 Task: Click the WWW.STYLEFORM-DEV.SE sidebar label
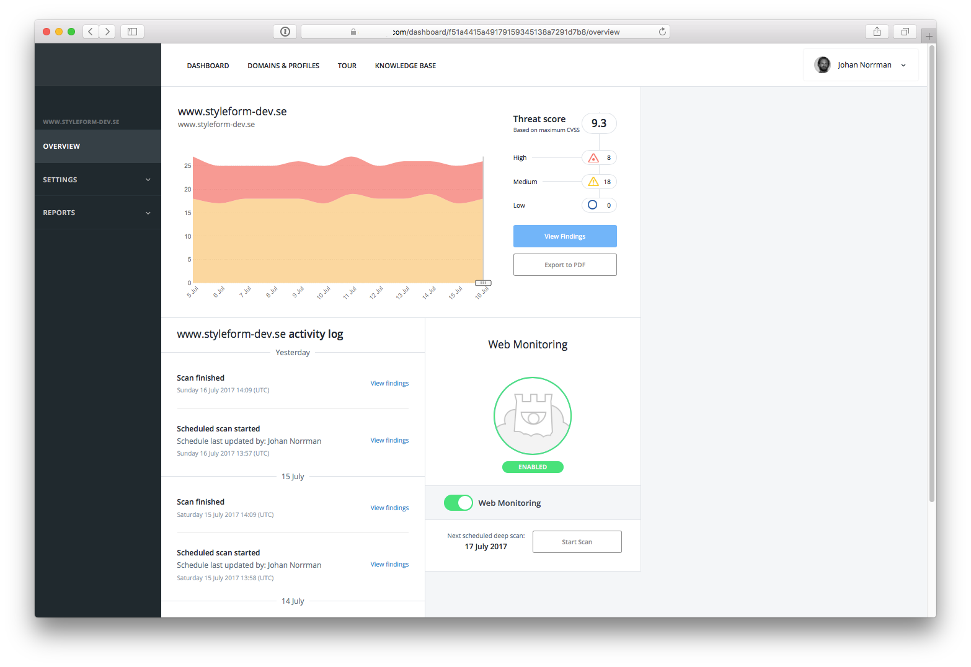point(81,122)
